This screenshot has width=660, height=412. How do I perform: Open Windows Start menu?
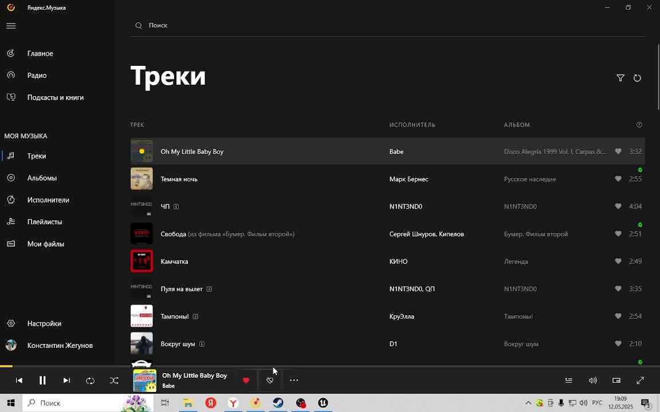(x=11, y=403)
